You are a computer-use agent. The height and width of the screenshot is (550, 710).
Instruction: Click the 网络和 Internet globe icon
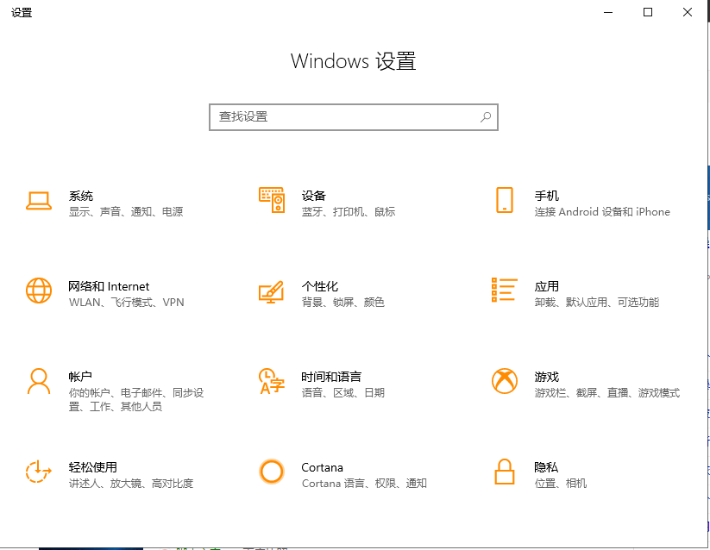tap(39, 291)
